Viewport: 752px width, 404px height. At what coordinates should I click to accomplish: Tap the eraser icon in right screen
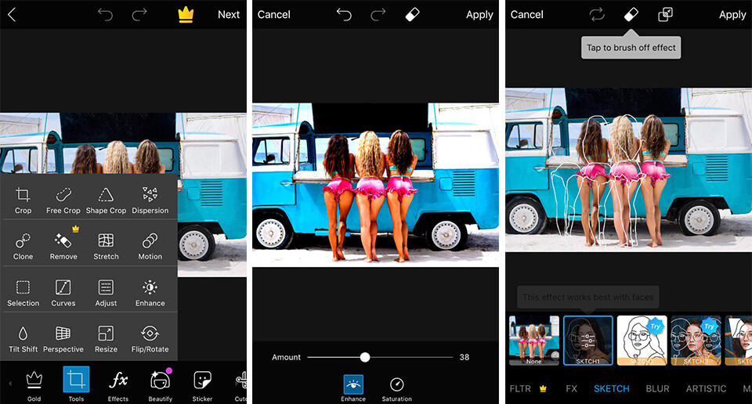631,14
